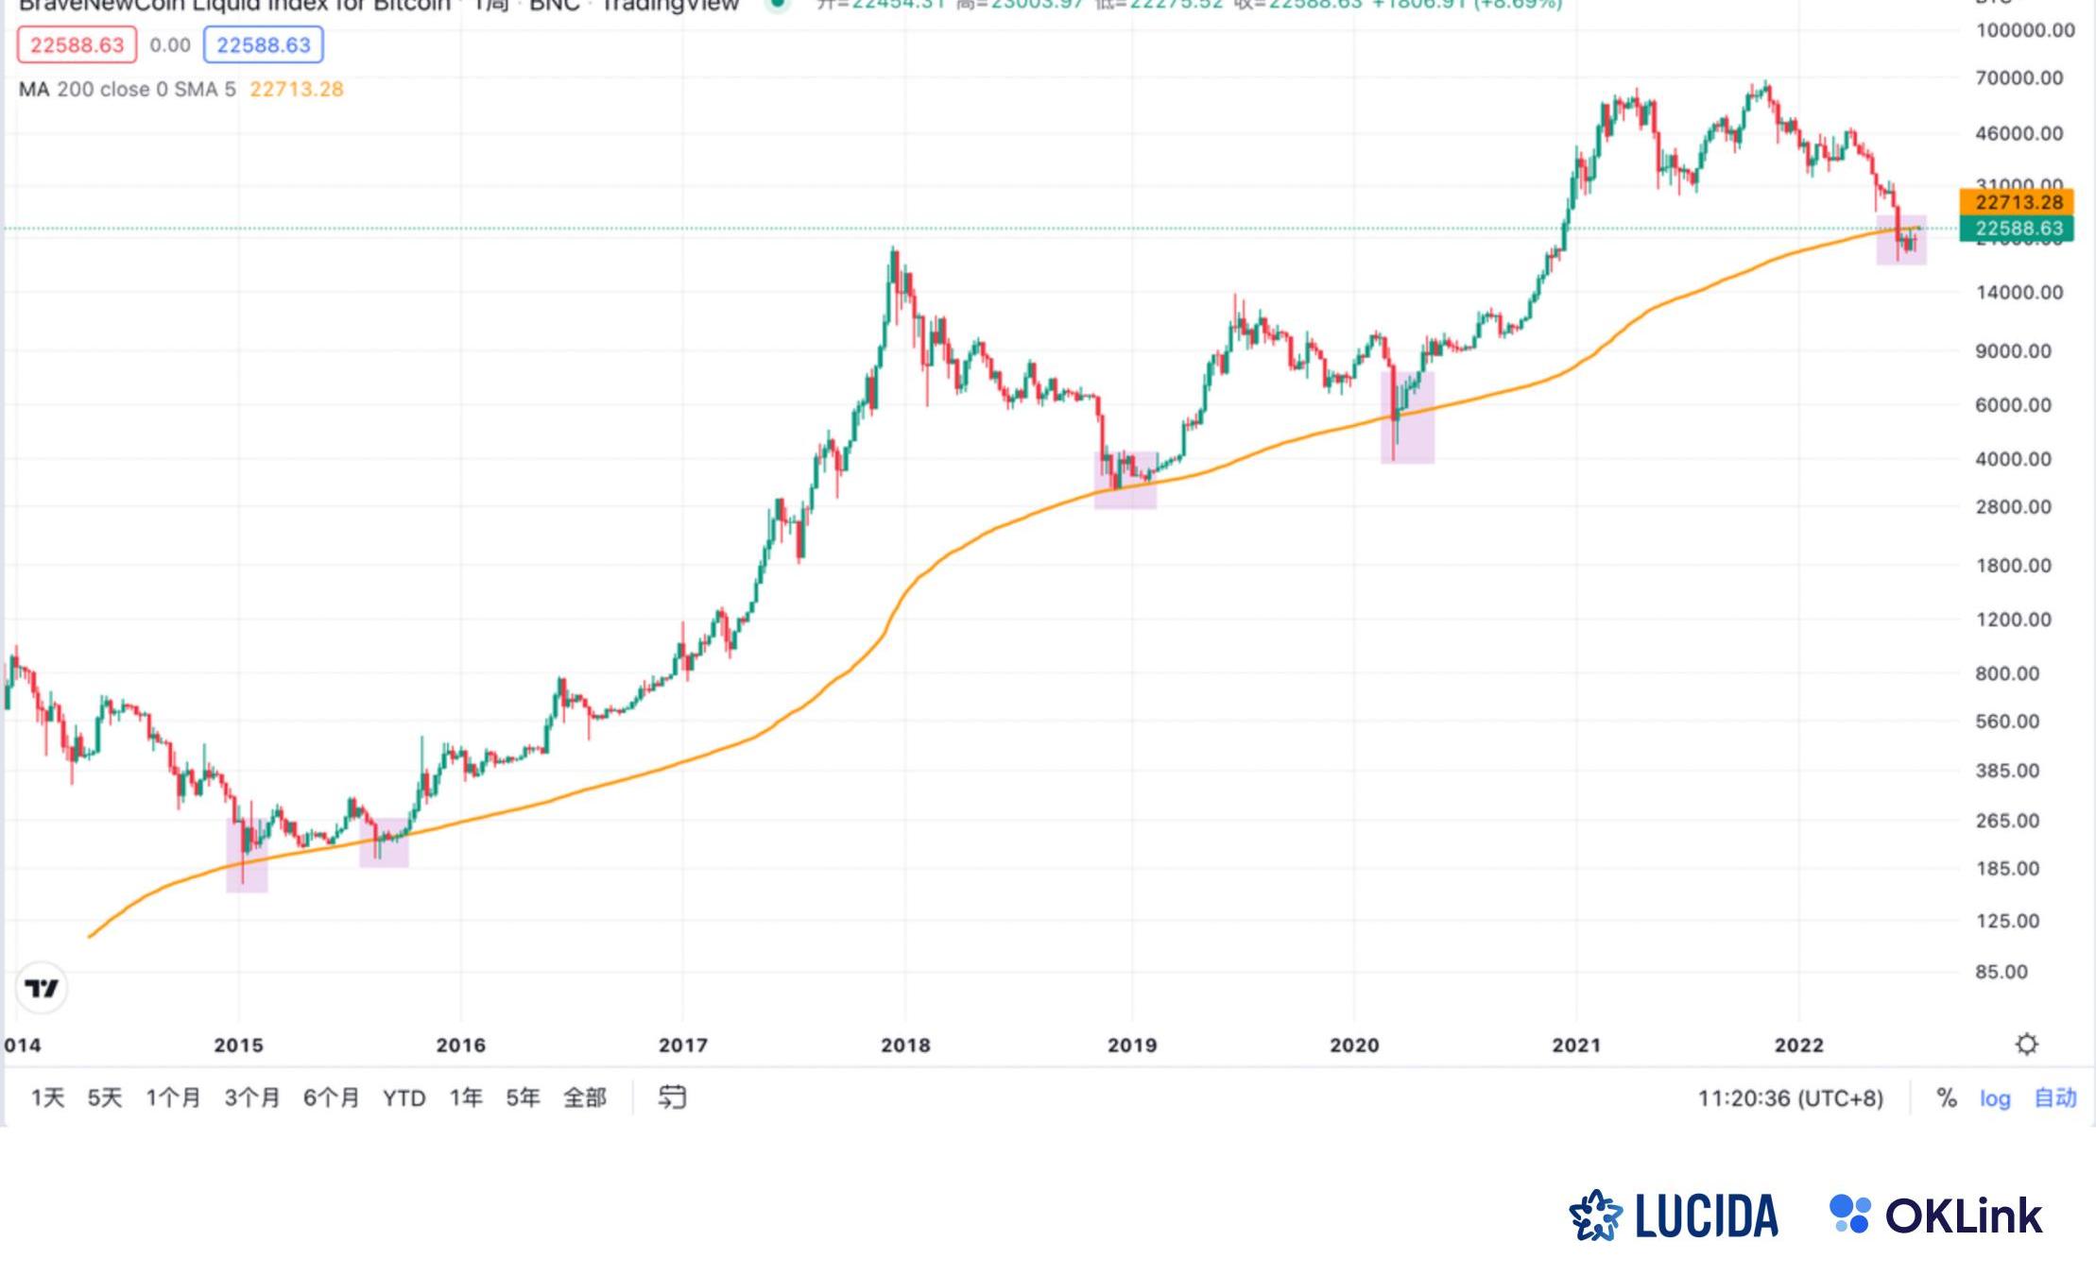Click the TradingView logo icon
The height and width of the screenshot is (1275, 2096).
pos(42,988)
